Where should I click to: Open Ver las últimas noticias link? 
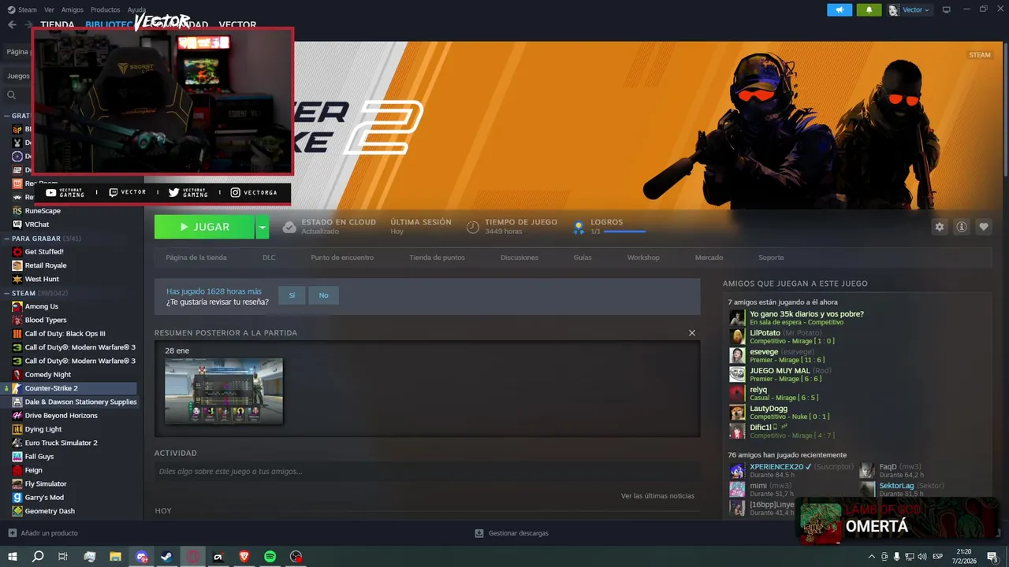tap(657, 496)
